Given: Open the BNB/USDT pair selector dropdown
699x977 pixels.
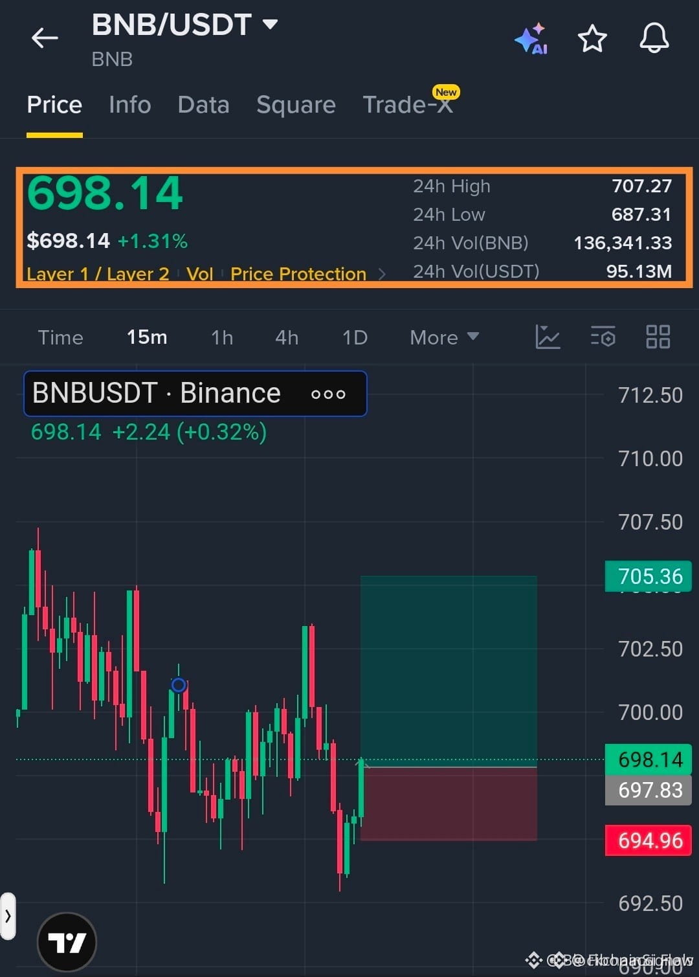Looking at the screenshot, I should click(x=270, y=25).
